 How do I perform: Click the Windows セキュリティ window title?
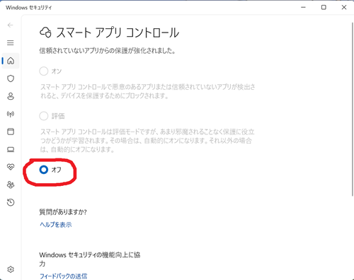point(29,8)
